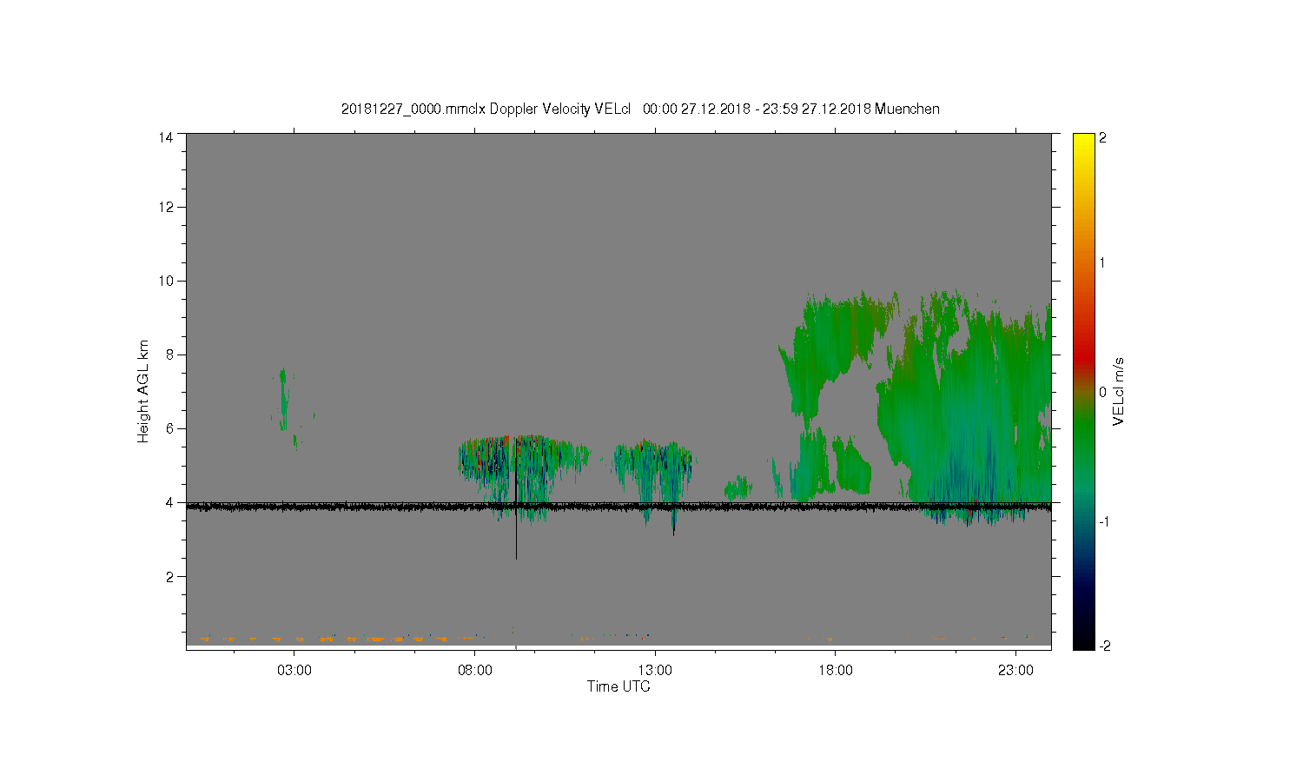Click the yellow top of the velocity colorbar

pyautogui.click(x=1083, y=141)
